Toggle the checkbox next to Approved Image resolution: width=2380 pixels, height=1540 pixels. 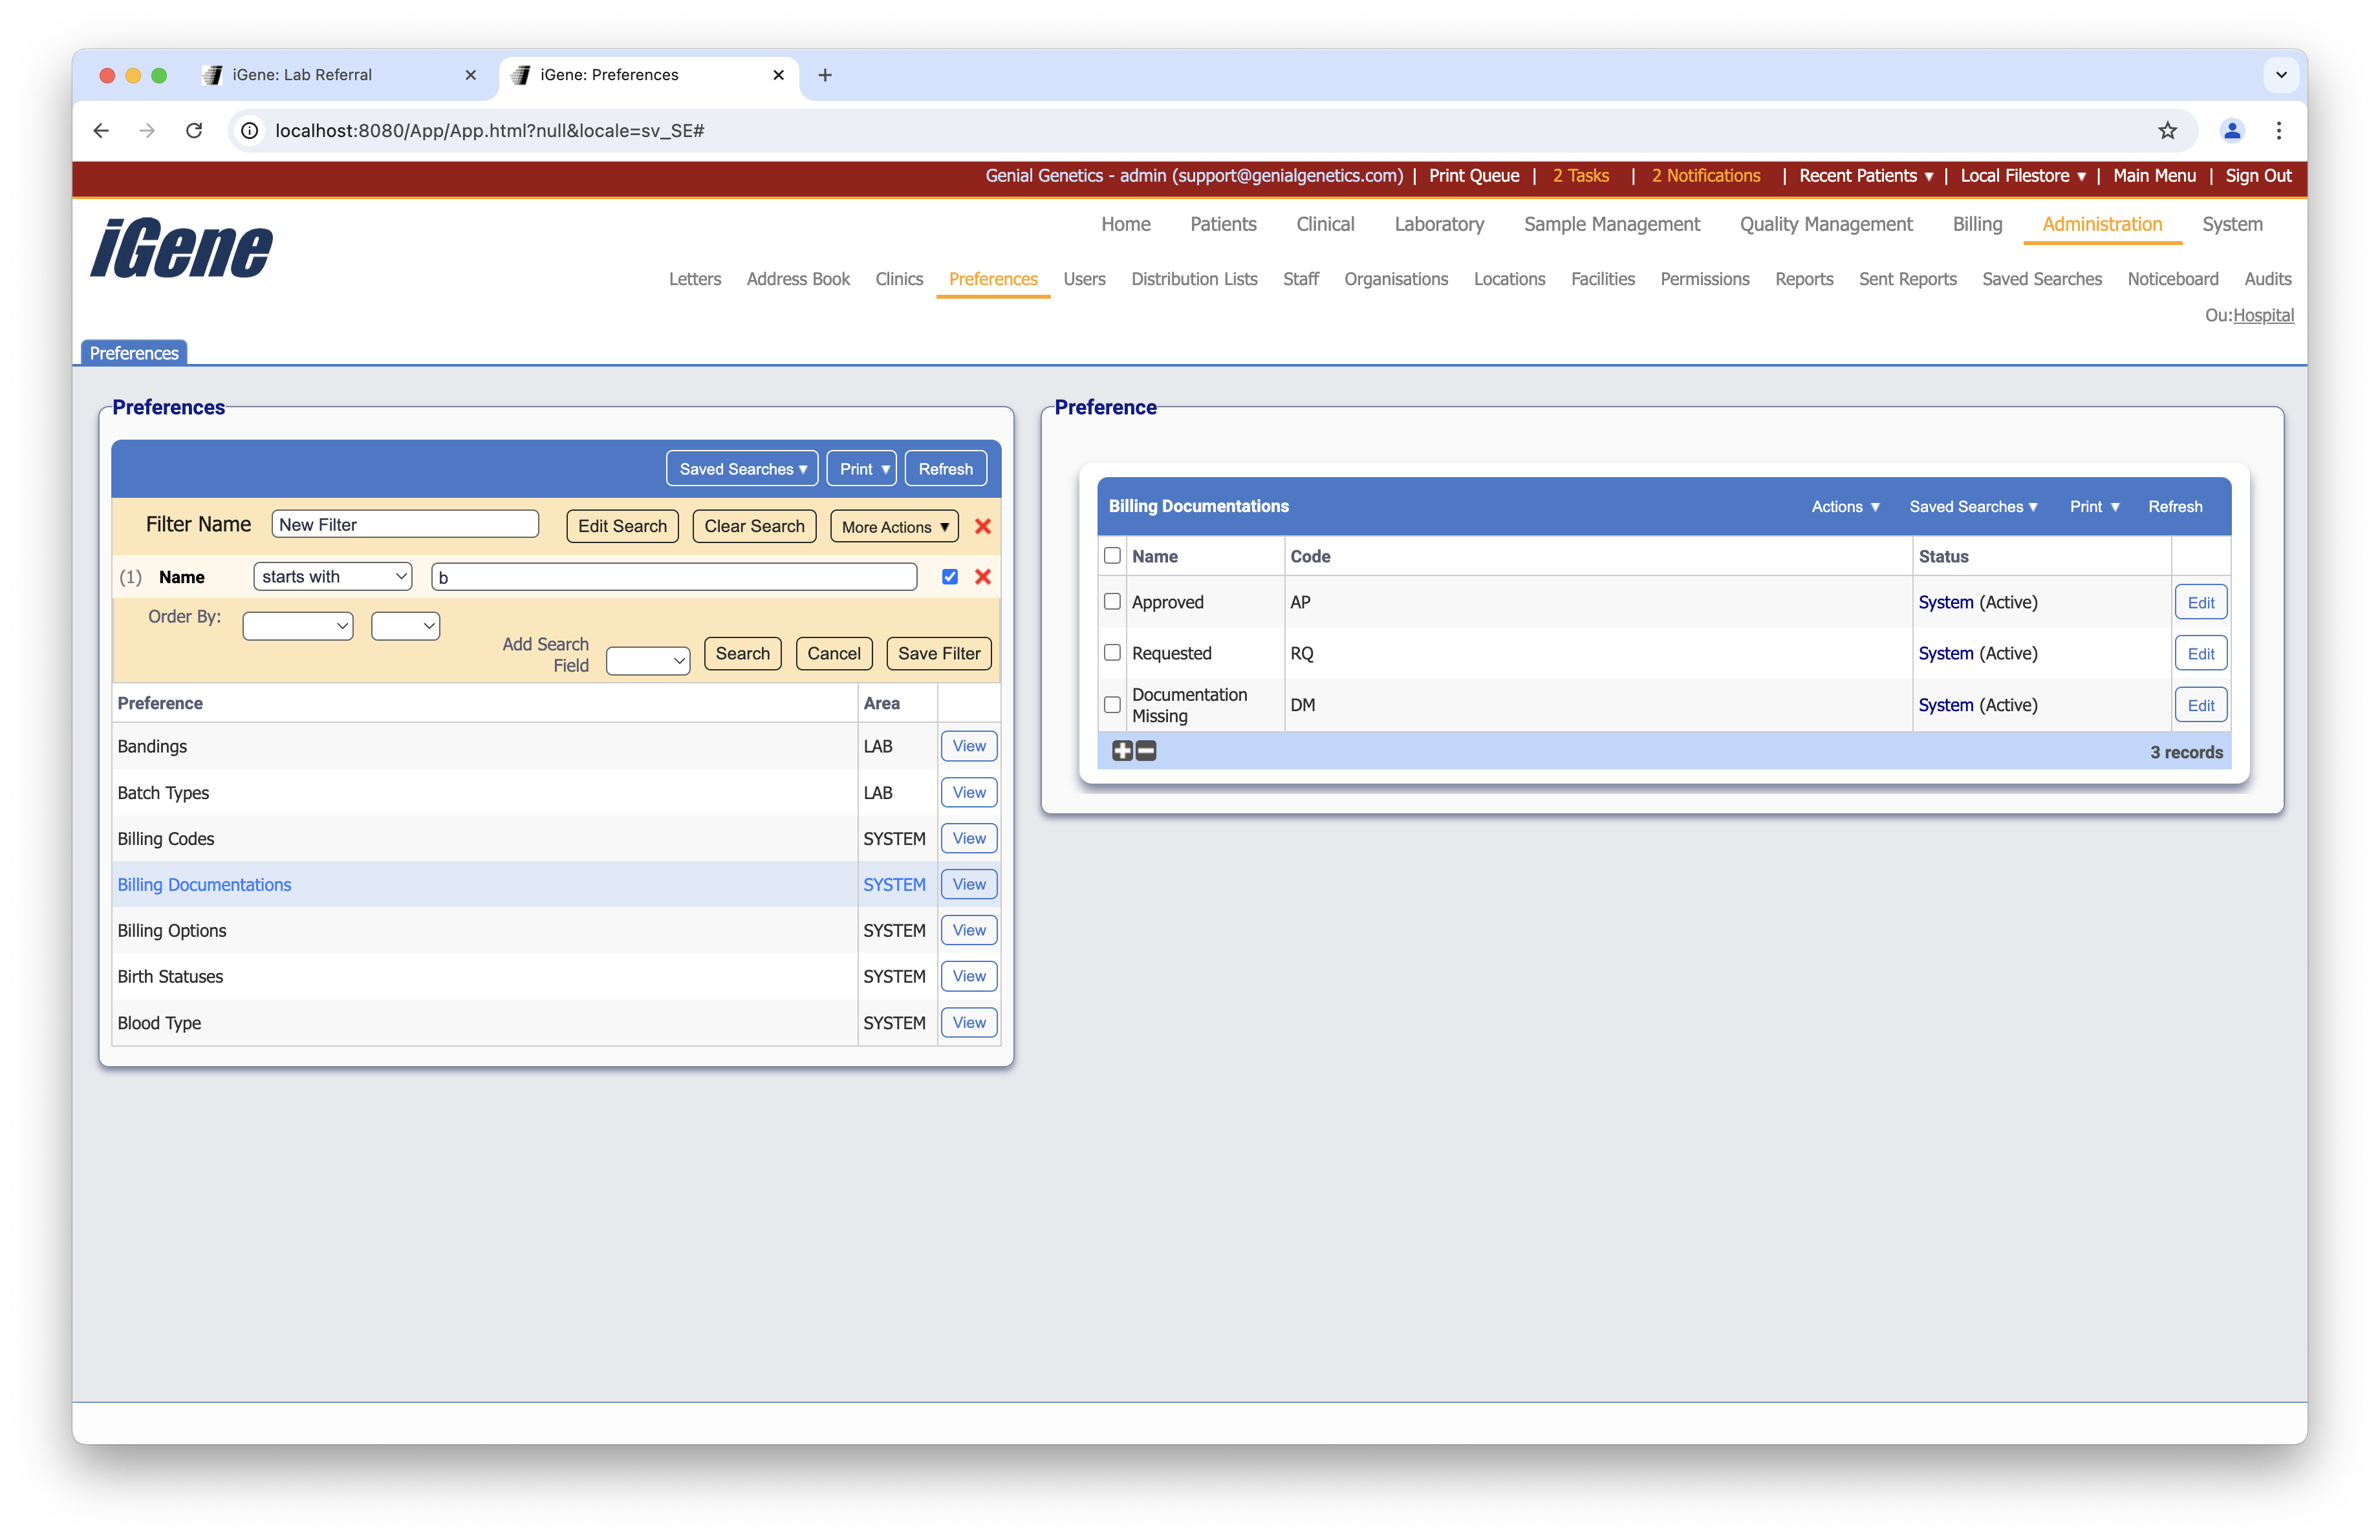(1112, 602)
